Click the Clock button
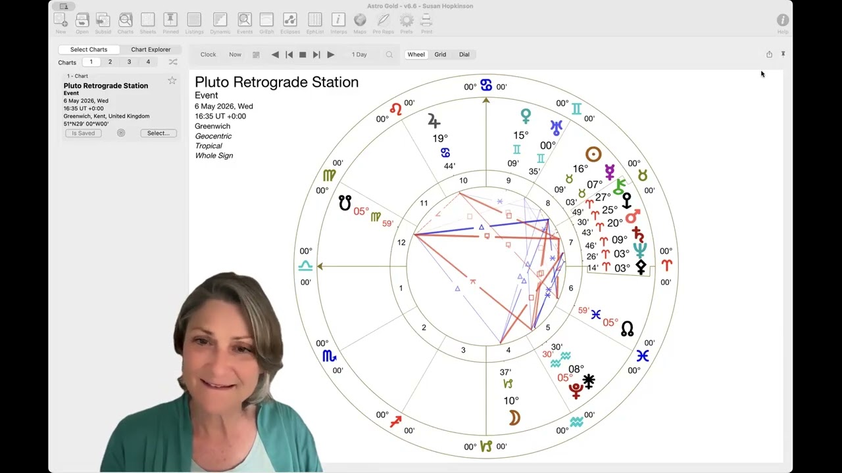 [x=208, y=55]
